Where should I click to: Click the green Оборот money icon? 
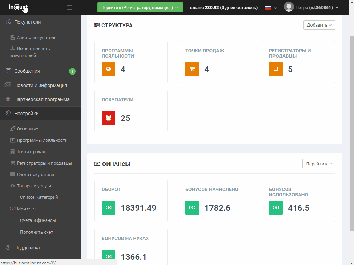click(x=108, y=208)
